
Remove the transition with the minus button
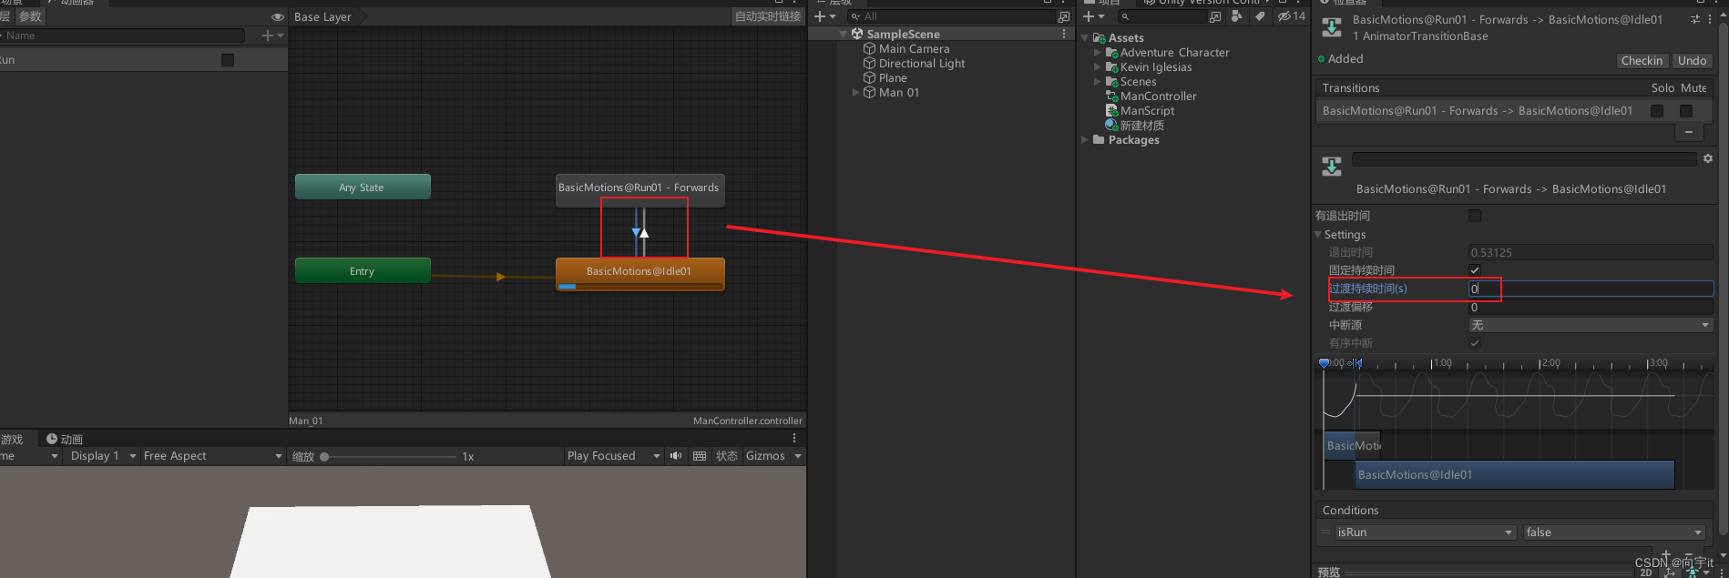(x=1689, y=133)
